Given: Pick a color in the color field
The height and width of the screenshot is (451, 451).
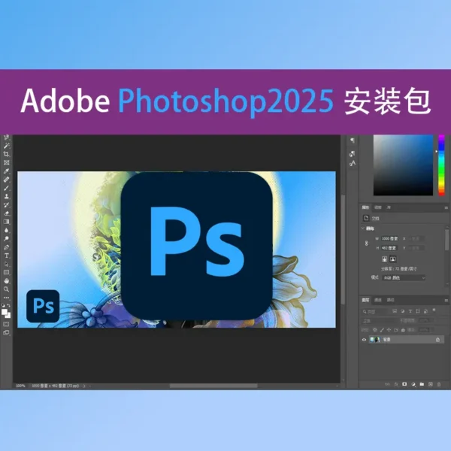Looking at the screenshot, I should pos(403,165).
